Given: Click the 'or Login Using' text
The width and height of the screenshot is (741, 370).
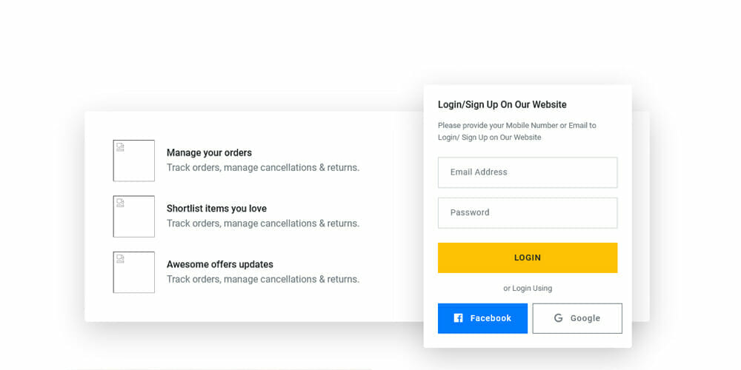Looking at the screenshot, I should click(x=528, y=289).
